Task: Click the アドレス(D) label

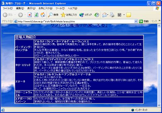Action: 7,21
